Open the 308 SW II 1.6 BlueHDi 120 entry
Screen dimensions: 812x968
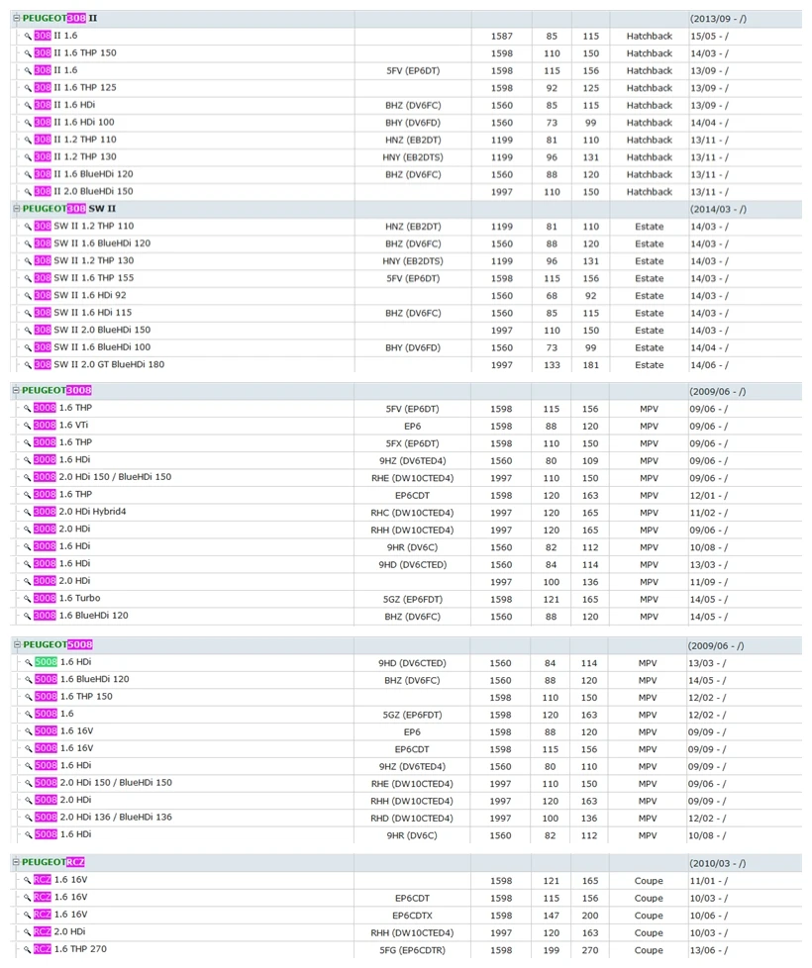click(92, 243)
